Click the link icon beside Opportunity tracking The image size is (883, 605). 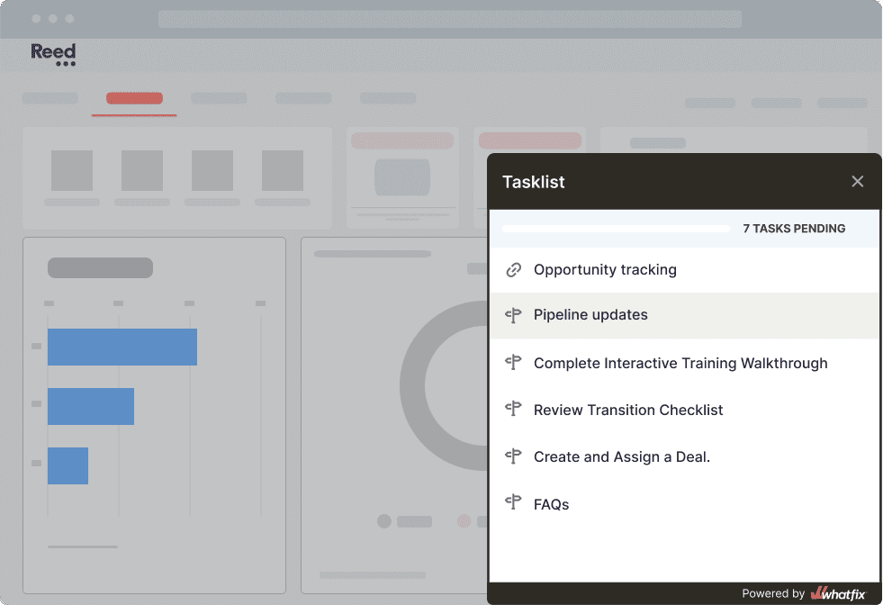[513, 270]
